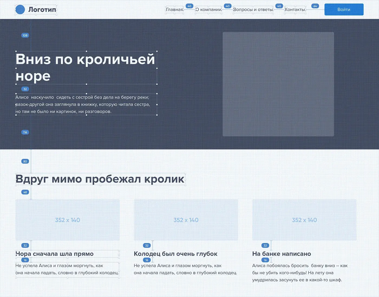Select the "Вниз по кроличьей норе" heading
379x297 pixels.
(x=85, y=67)
